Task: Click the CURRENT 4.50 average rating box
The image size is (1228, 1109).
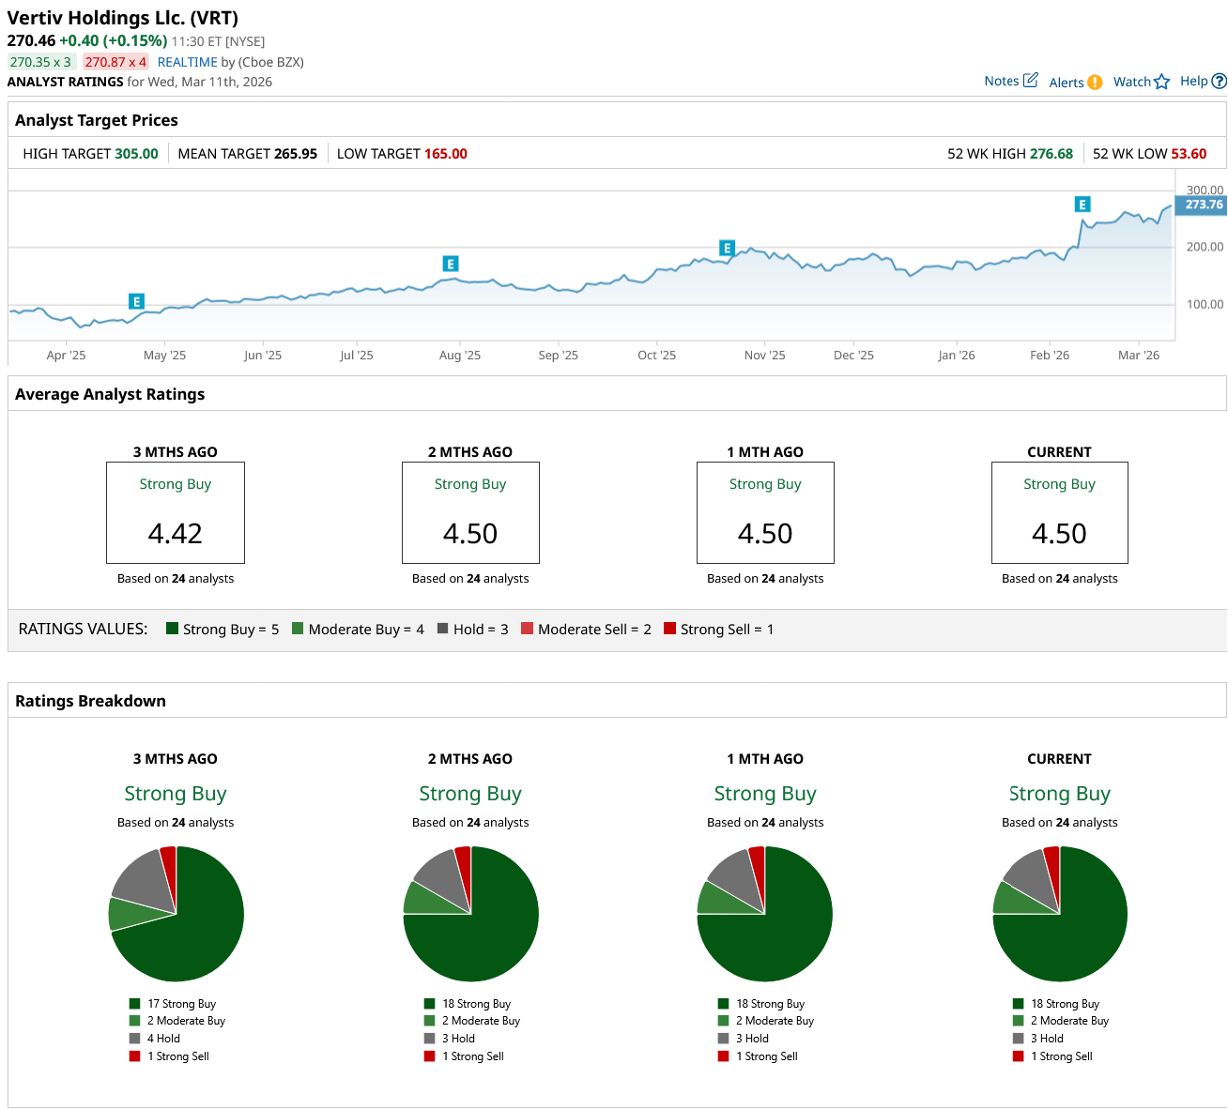Action: click(1059, 512)
